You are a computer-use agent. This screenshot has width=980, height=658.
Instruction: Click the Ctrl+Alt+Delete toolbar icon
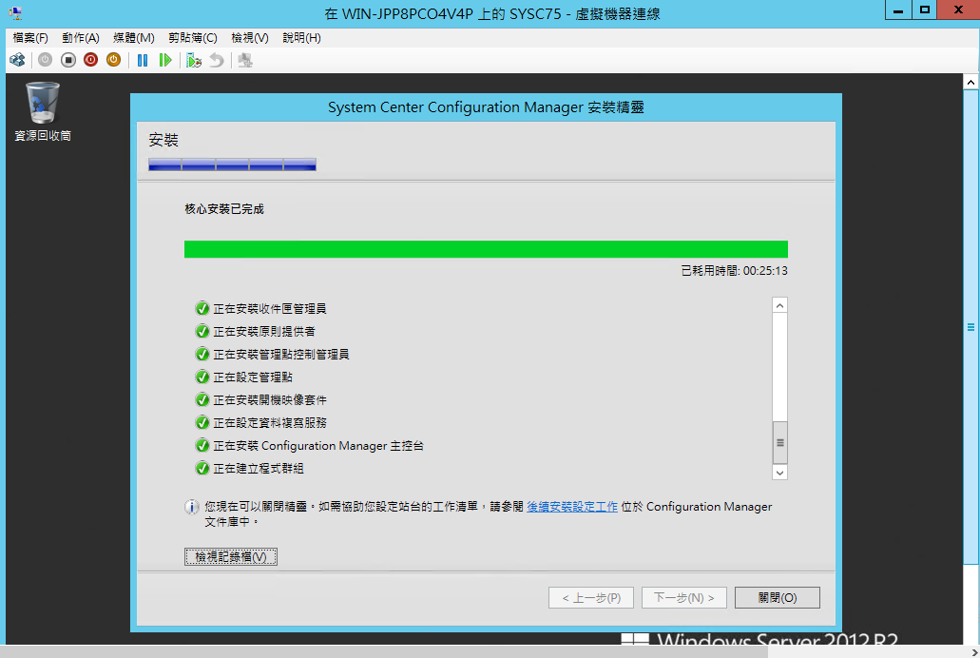[x=17, y=60]
